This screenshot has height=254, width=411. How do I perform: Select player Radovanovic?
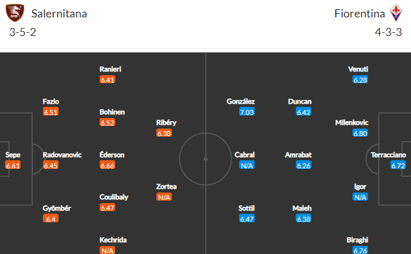(x=62, y=155)
